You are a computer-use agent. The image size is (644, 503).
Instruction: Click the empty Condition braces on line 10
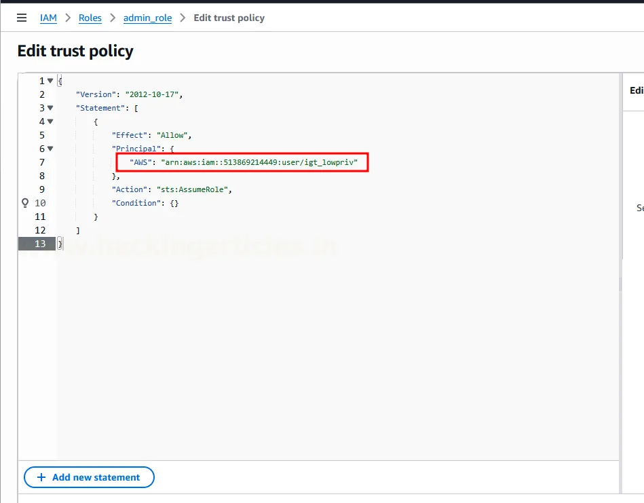tap(174, 203)
